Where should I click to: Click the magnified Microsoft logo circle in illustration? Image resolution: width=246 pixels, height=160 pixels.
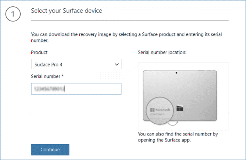click(x=160, y=111)
